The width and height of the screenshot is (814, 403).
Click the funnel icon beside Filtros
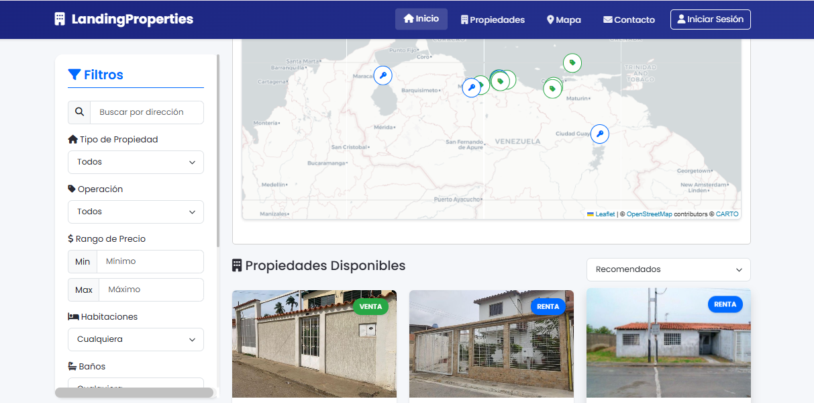(74, 75)
